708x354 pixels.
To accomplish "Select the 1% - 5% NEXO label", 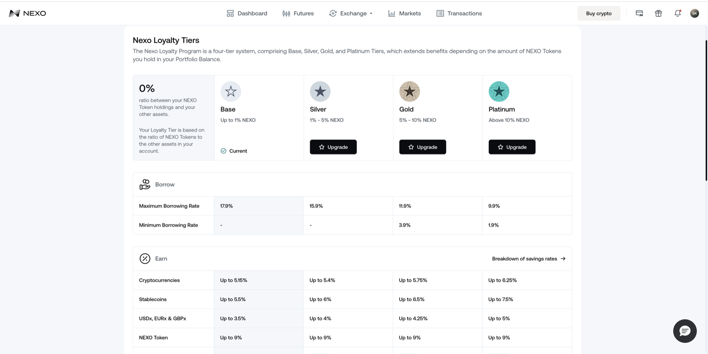I will click(327, 120).
